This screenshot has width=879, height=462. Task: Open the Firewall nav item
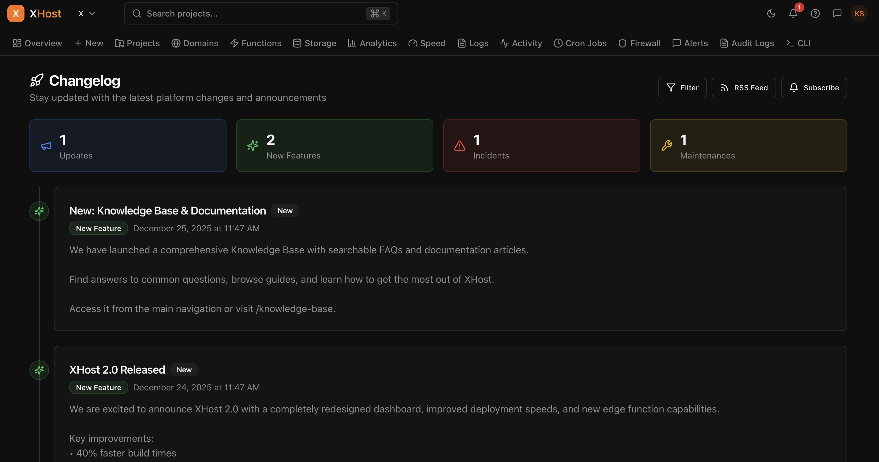[x=639, y=43]
